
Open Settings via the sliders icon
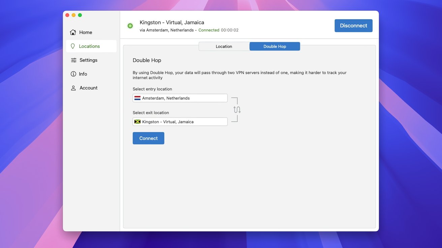tap(73, 60)
